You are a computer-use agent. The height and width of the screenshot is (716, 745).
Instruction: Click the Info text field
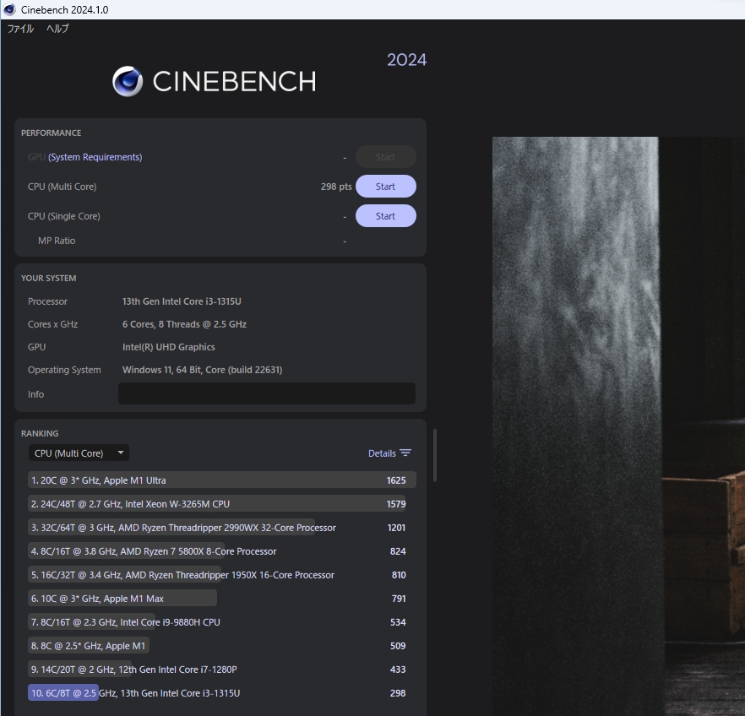(x=267, y=393)
